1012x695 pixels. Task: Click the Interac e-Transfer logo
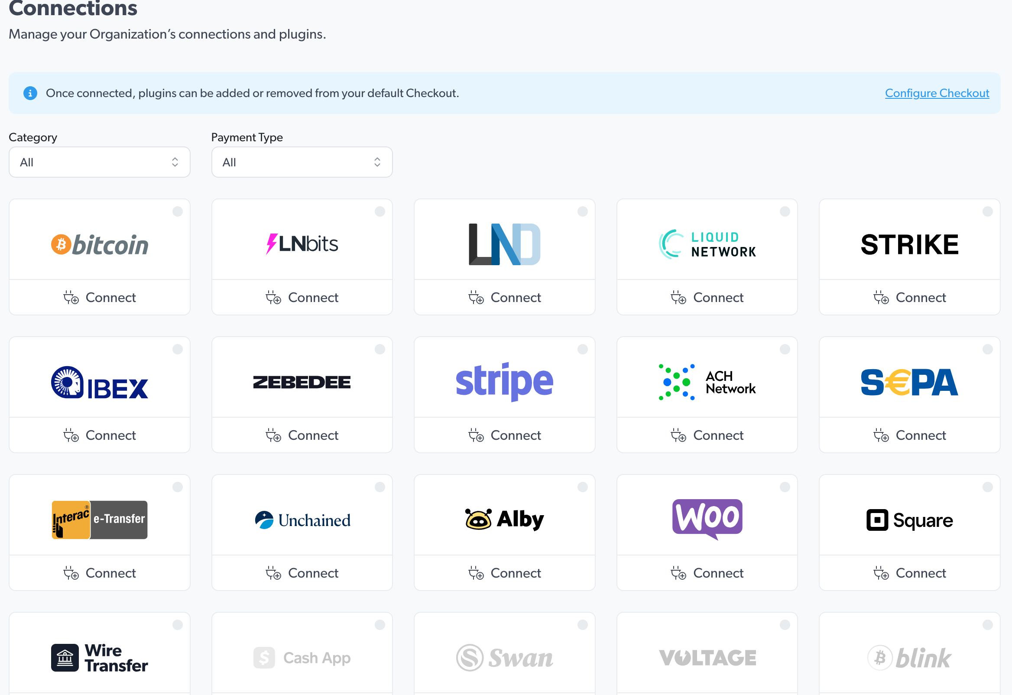100,520
